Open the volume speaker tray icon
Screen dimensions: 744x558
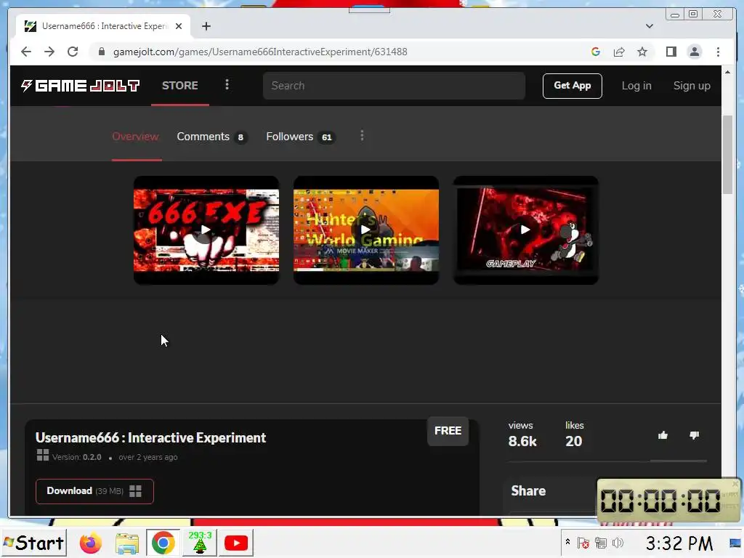(x=618, y=543)
